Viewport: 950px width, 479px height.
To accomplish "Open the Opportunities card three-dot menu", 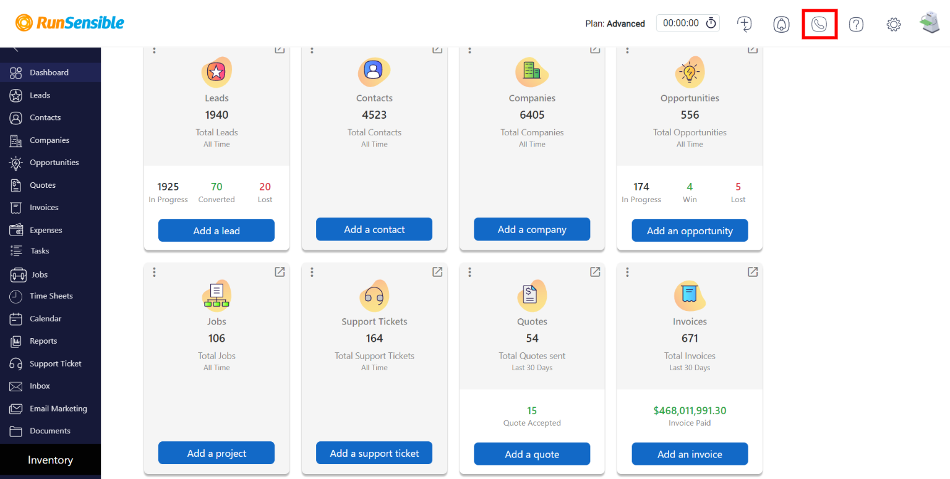I will pos(627,49).
